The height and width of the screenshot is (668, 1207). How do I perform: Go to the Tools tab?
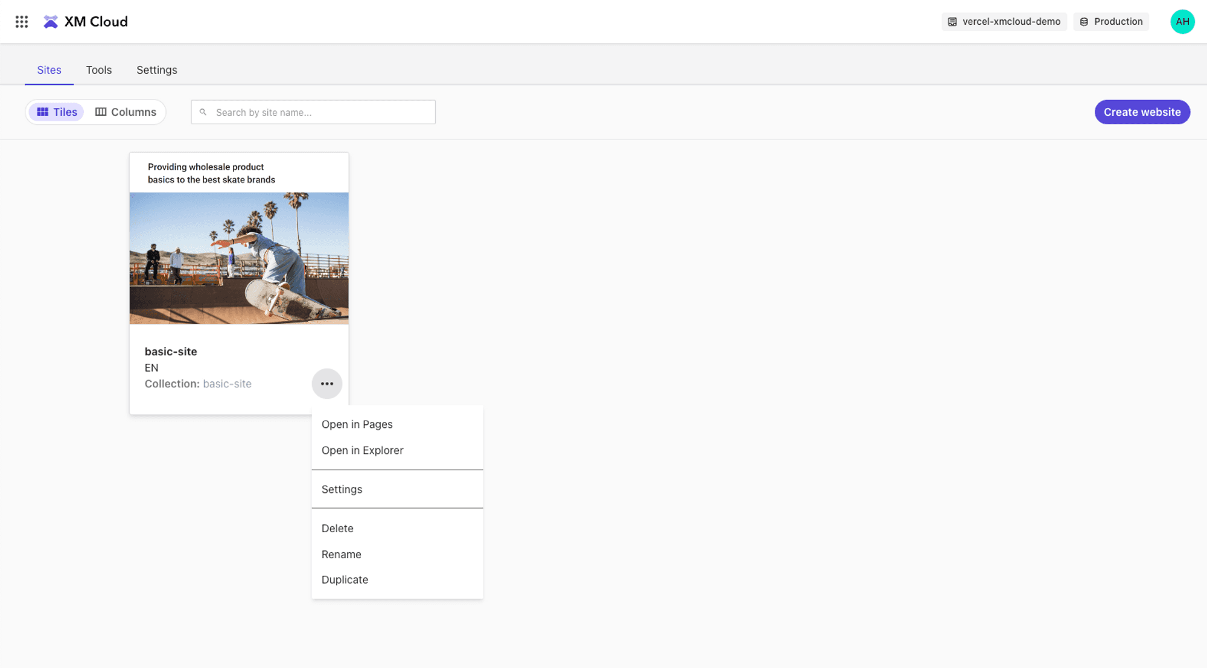[x=98, y=70]
